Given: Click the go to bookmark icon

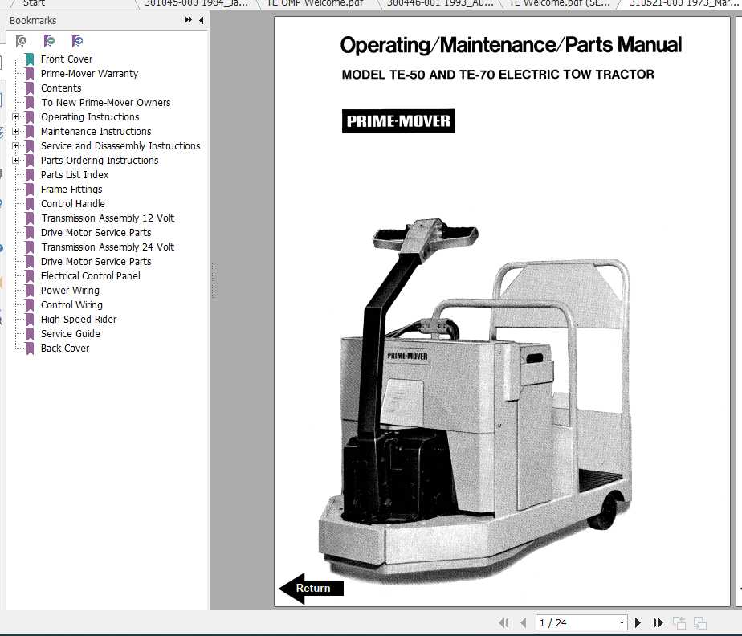Looking at the screenshot, I should pyautogui.click(x=78, y=40).
